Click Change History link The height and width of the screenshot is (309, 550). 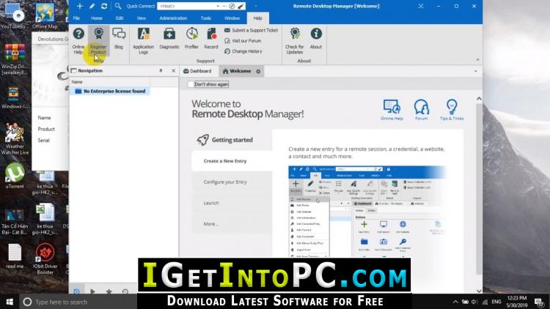coord(246,51)
